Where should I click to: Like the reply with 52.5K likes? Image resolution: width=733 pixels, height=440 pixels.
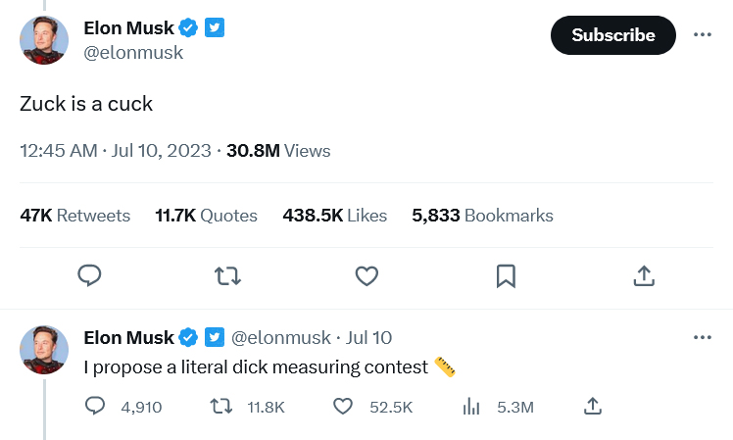[x=343, y=407]
